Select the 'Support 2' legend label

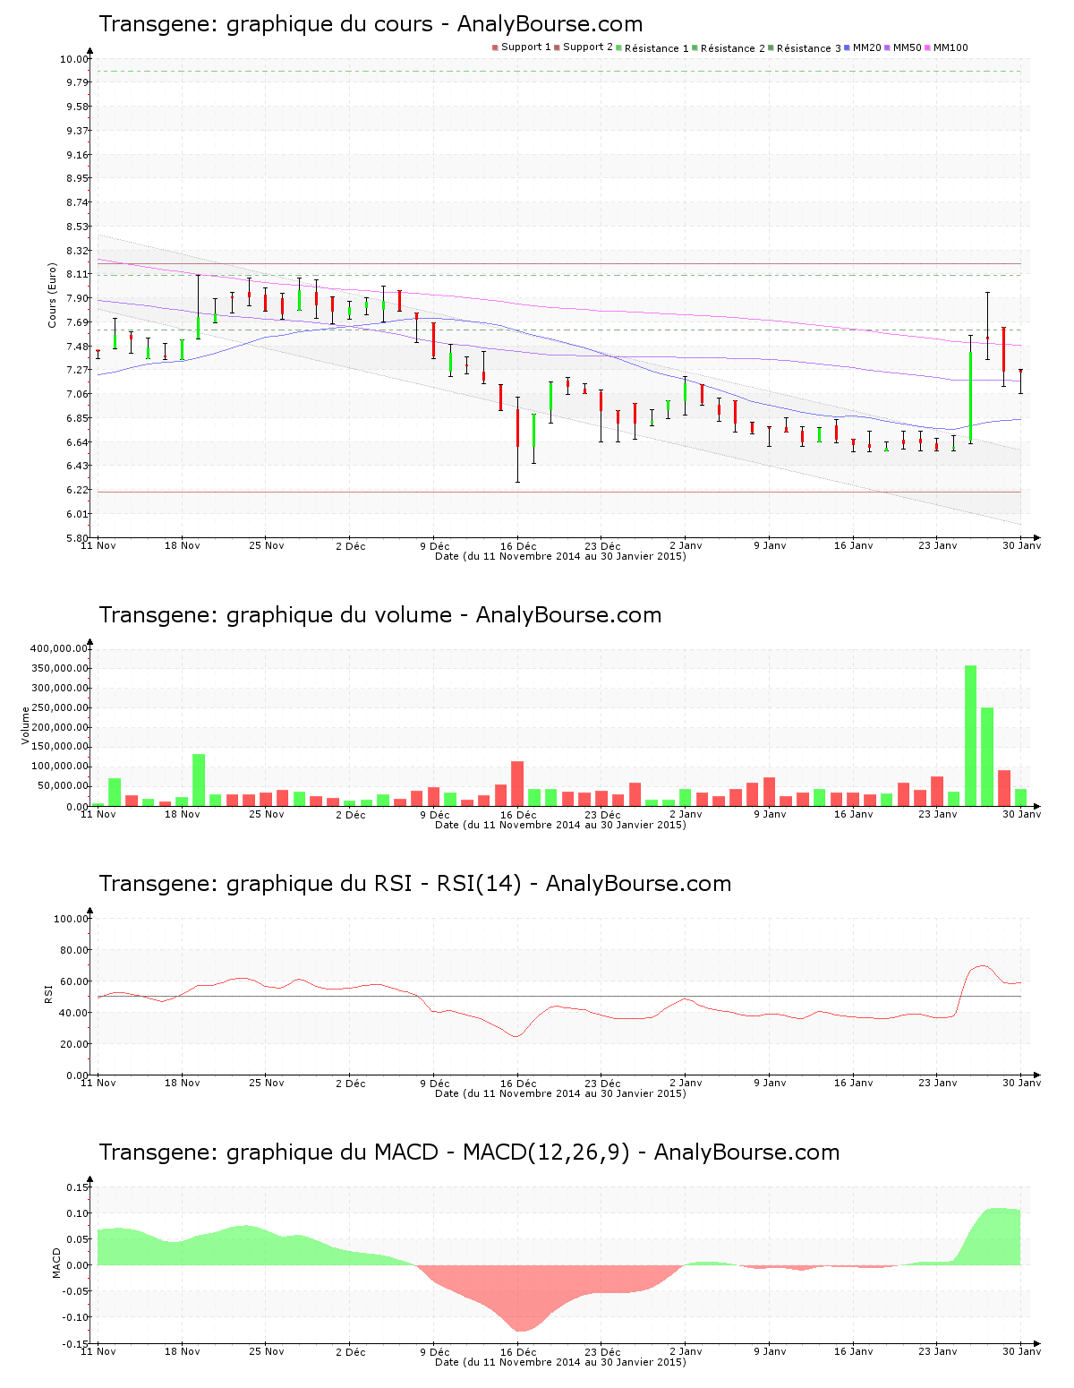click(x=588, y=47)
